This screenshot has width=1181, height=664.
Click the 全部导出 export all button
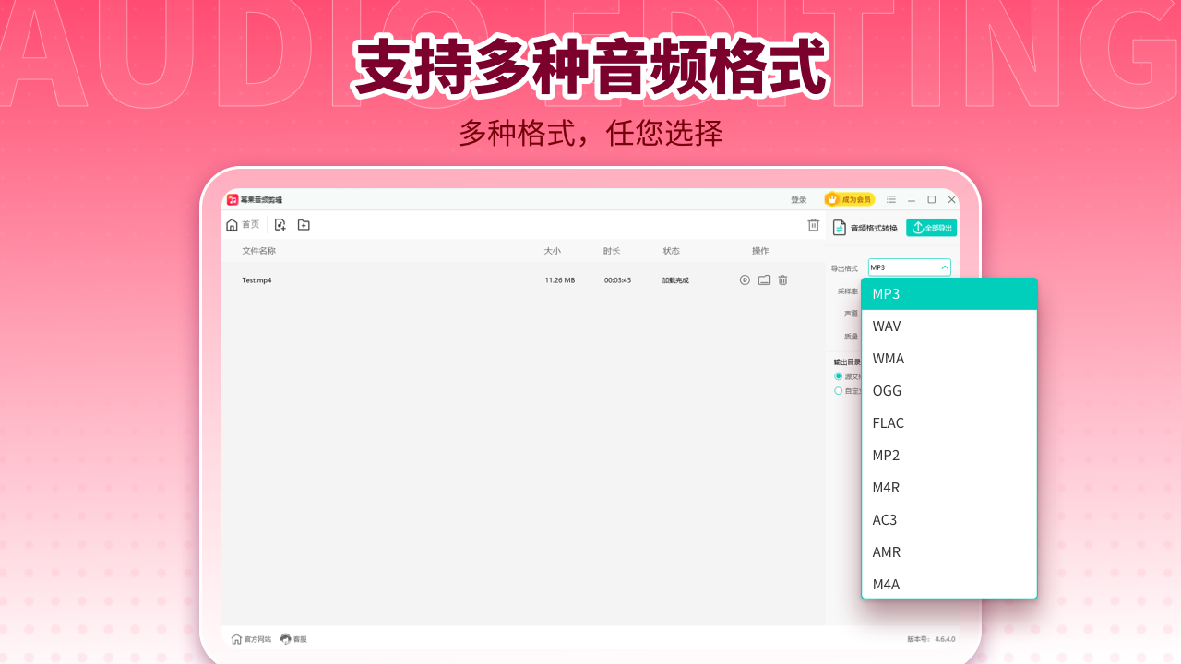pos(931,227)
